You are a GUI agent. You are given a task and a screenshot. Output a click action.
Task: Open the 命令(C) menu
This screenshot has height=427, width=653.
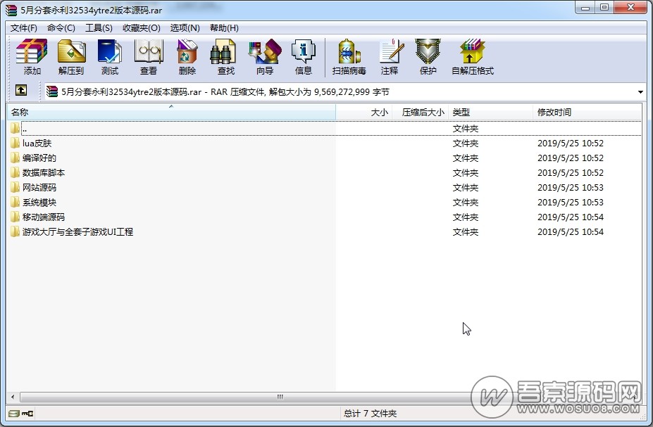coord(61,28)
